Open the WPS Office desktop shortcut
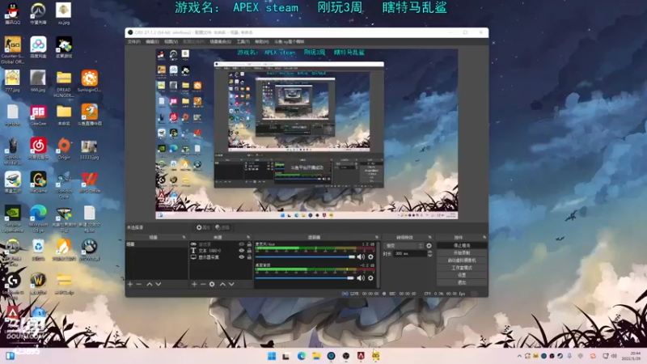 (90, 183)
